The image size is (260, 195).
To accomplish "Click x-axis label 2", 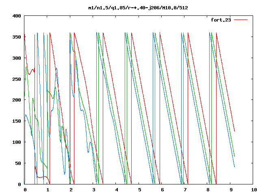I will 71,190.
